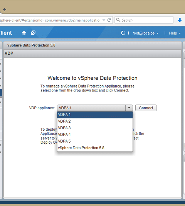This screenshot has width=185, height=206.
Task: Click the 'VDP appliance:' label
Action: coord(42,108)
